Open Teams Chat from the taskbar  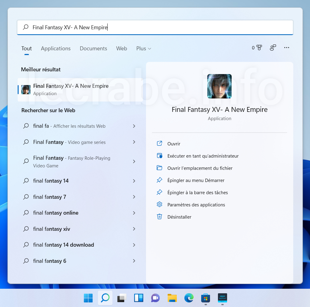155,298
